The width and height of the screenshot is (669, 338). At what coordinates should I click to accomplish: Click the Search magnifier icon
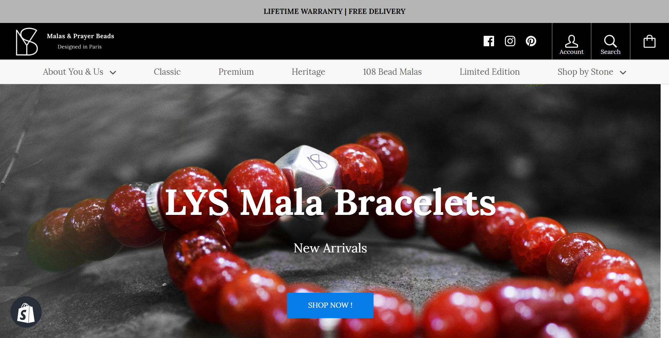pos(610,41)
